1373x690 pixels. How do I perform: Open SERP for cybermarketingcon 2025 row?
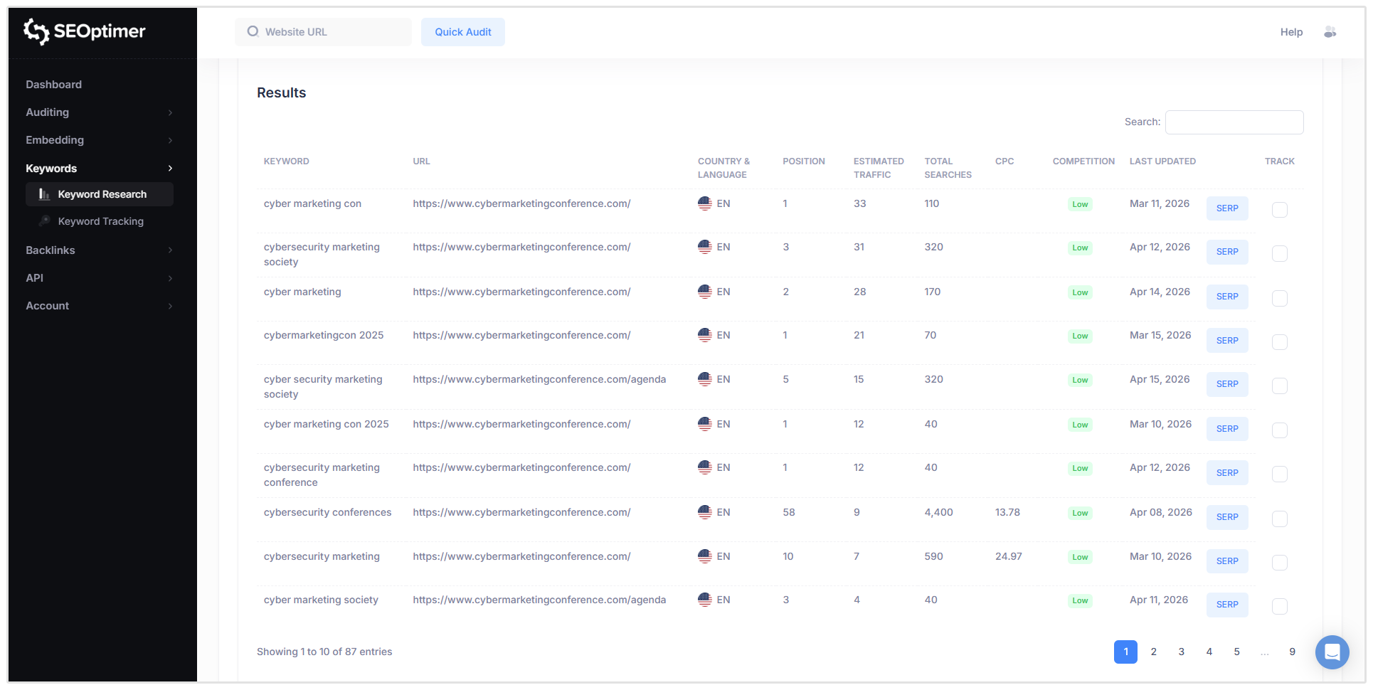tap(1226, 341)
